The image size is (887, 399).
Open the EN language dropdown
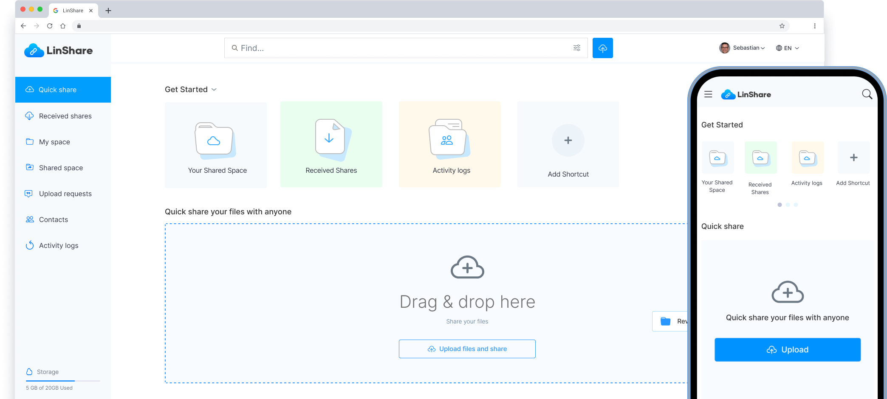pyautogui.click(x=788, y=48)
